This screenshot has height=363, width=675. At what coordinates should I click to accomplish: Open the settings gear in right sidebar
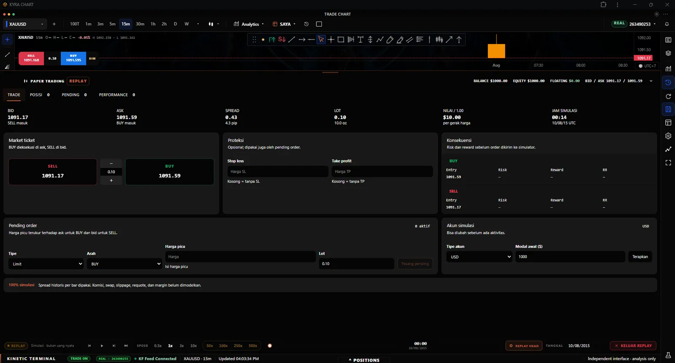(x=668, y=136)
